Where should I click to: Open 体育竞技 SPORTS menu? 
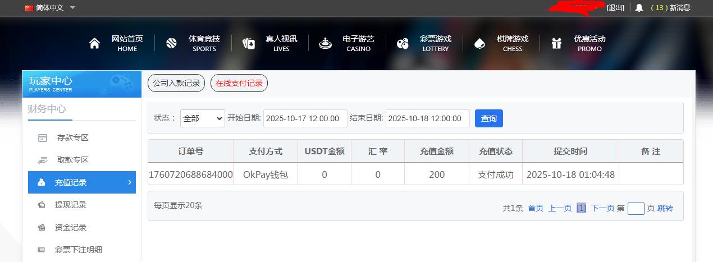click(204, 43)
